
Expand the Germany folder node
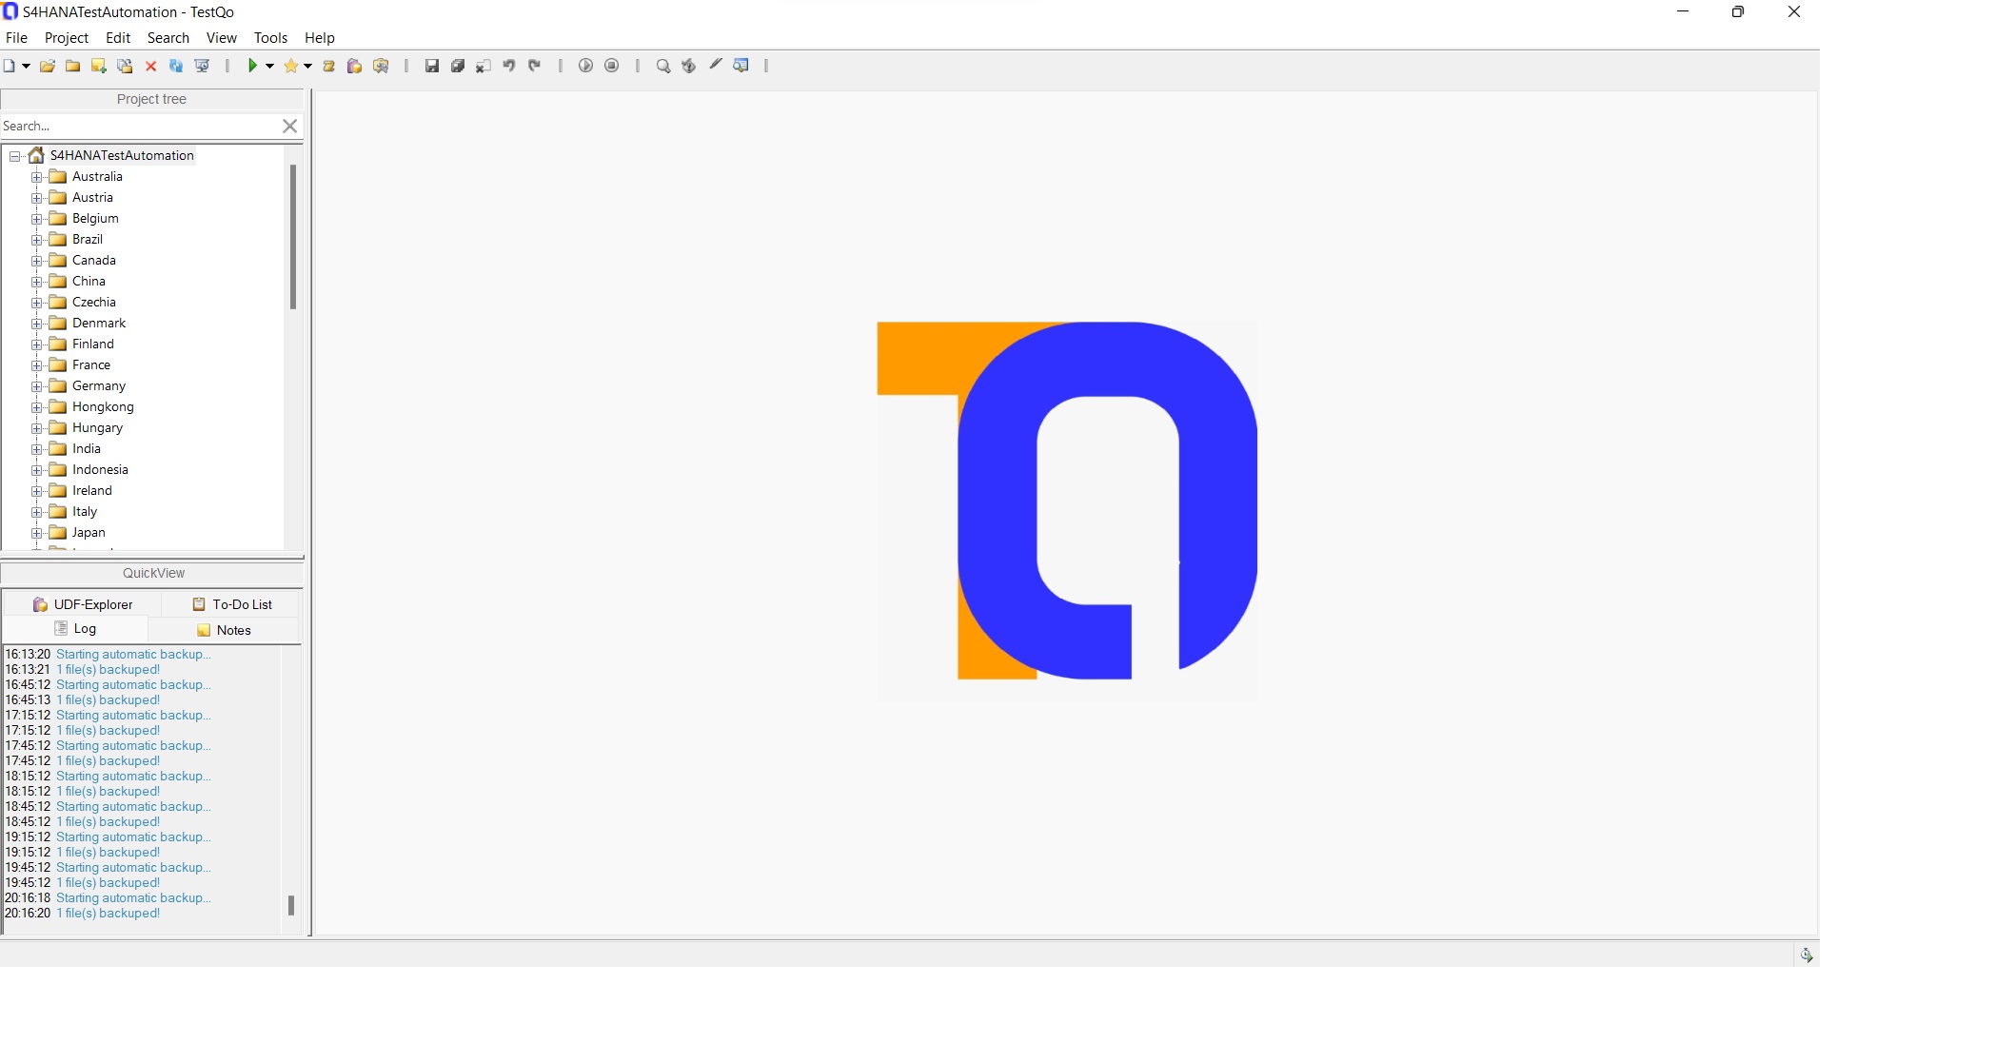(36, 386)
